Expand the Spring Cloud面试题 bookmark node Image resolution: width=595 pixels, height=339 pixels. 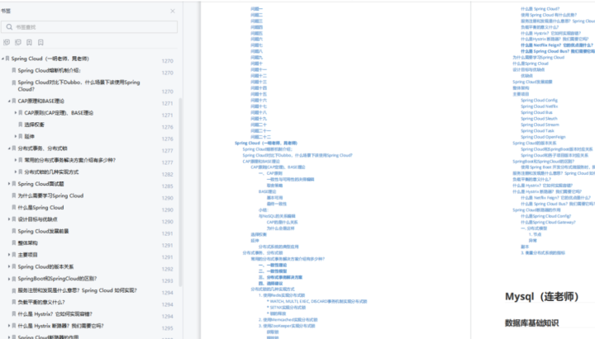(9, 184)
